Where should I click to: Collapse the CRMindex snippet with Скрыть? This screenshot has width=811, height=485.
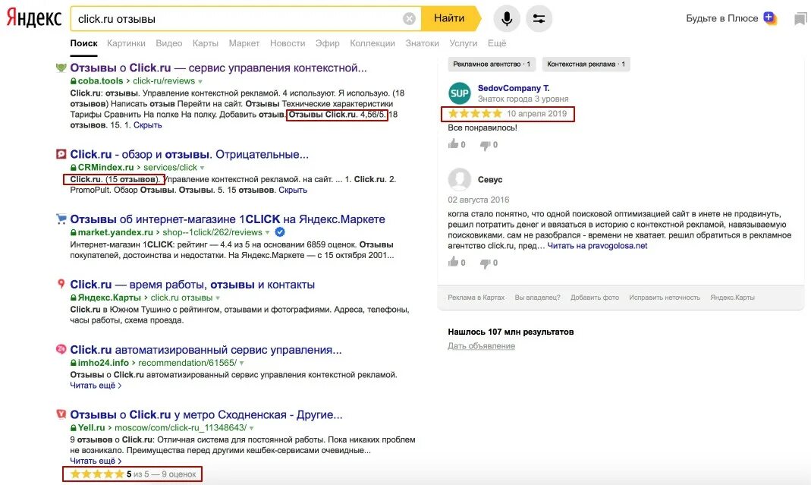coord(293,190)
